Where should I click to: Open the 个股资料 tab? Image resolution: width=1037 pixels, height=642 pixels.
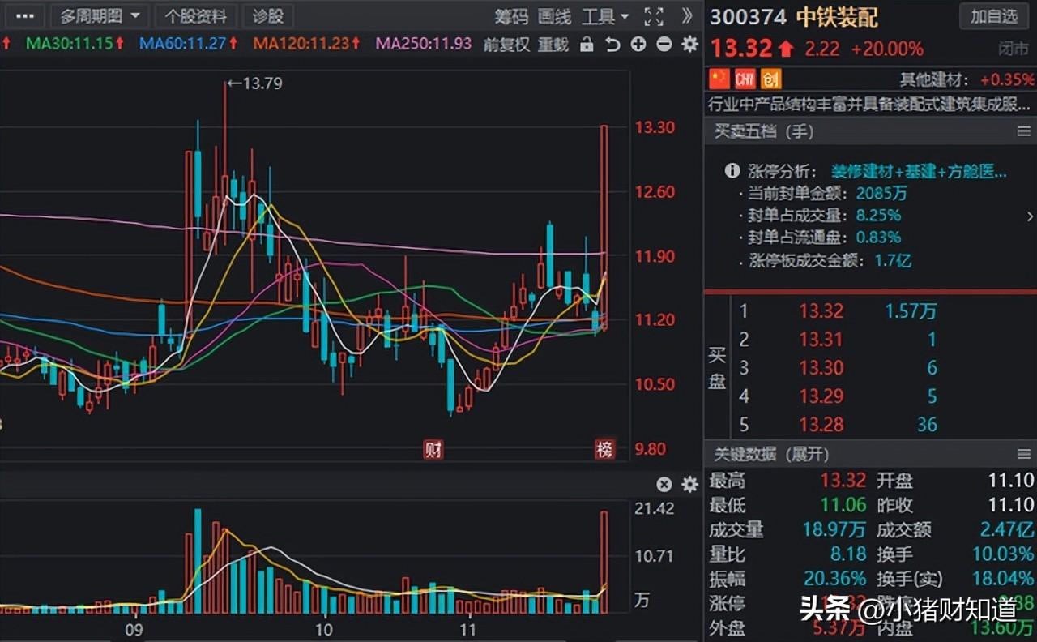(x=197, y=16)
